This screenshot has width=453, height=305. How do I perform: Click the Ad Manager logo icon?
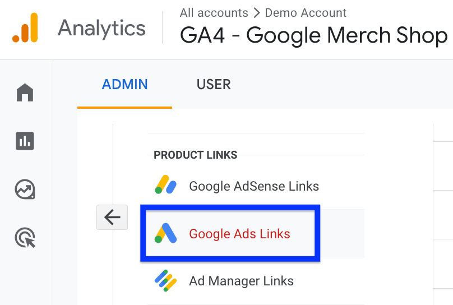(166, 280)
